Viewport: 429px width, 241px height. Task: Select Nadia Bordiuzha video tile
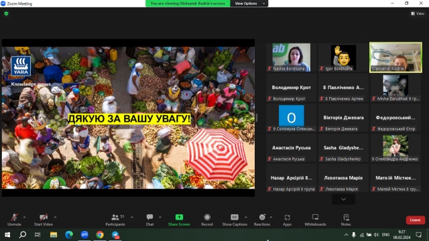point(291,58)
